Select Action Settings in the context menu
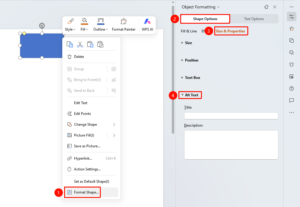Image resolution: width=300 pixels, height=207 pixels. 91,169
